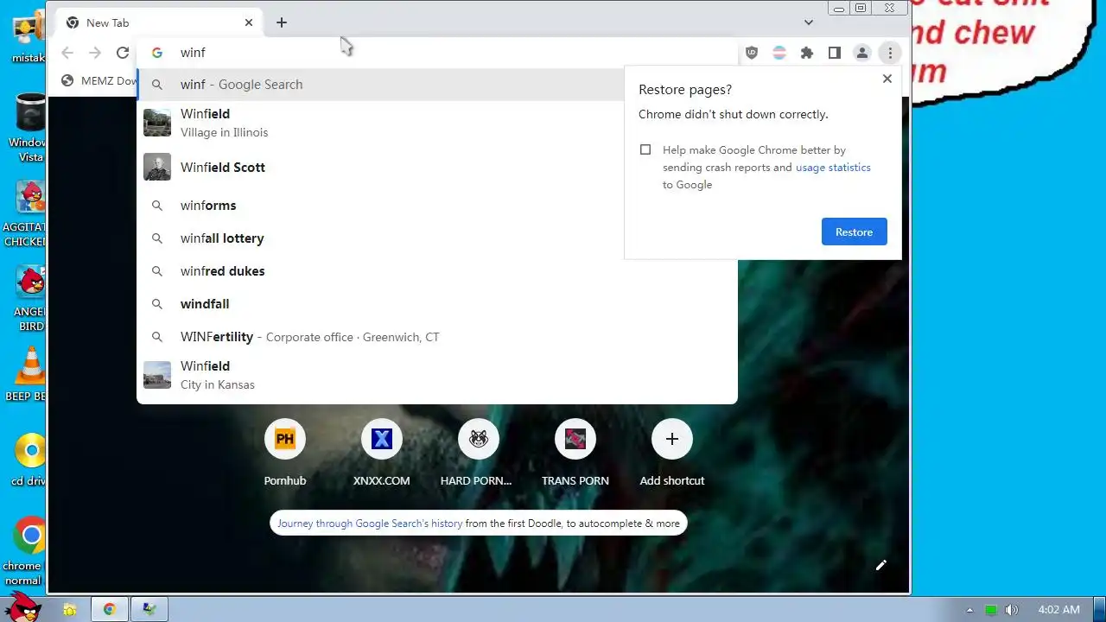Close the New Tab tab
Image resolution: width=1106 pixels, height=622 pixels.
(x=249, y=22)
